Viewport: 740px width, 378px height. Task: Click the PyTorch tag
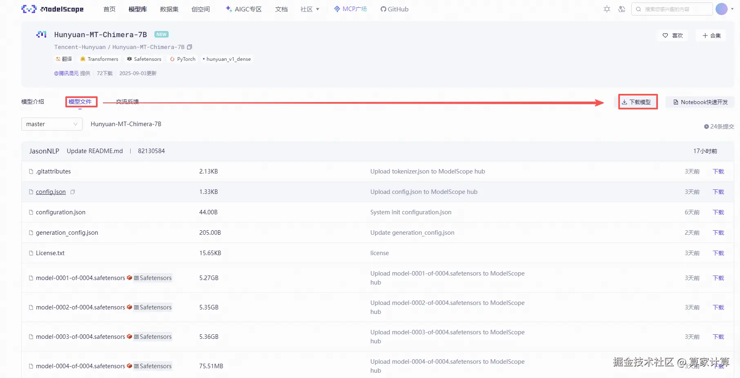pyautogui.click(x=183, y=59)
